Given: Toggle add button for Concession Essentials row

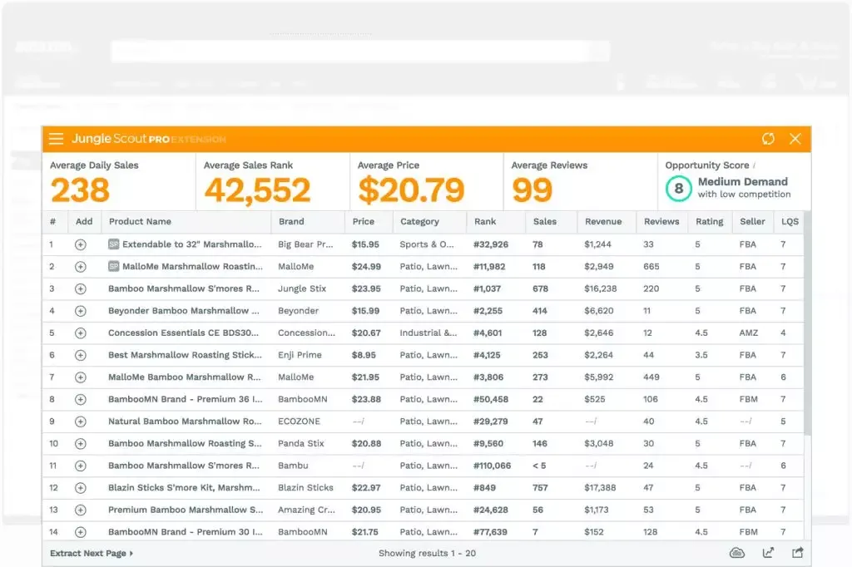Looking at the screenshot, I should [x=81, y=333].
